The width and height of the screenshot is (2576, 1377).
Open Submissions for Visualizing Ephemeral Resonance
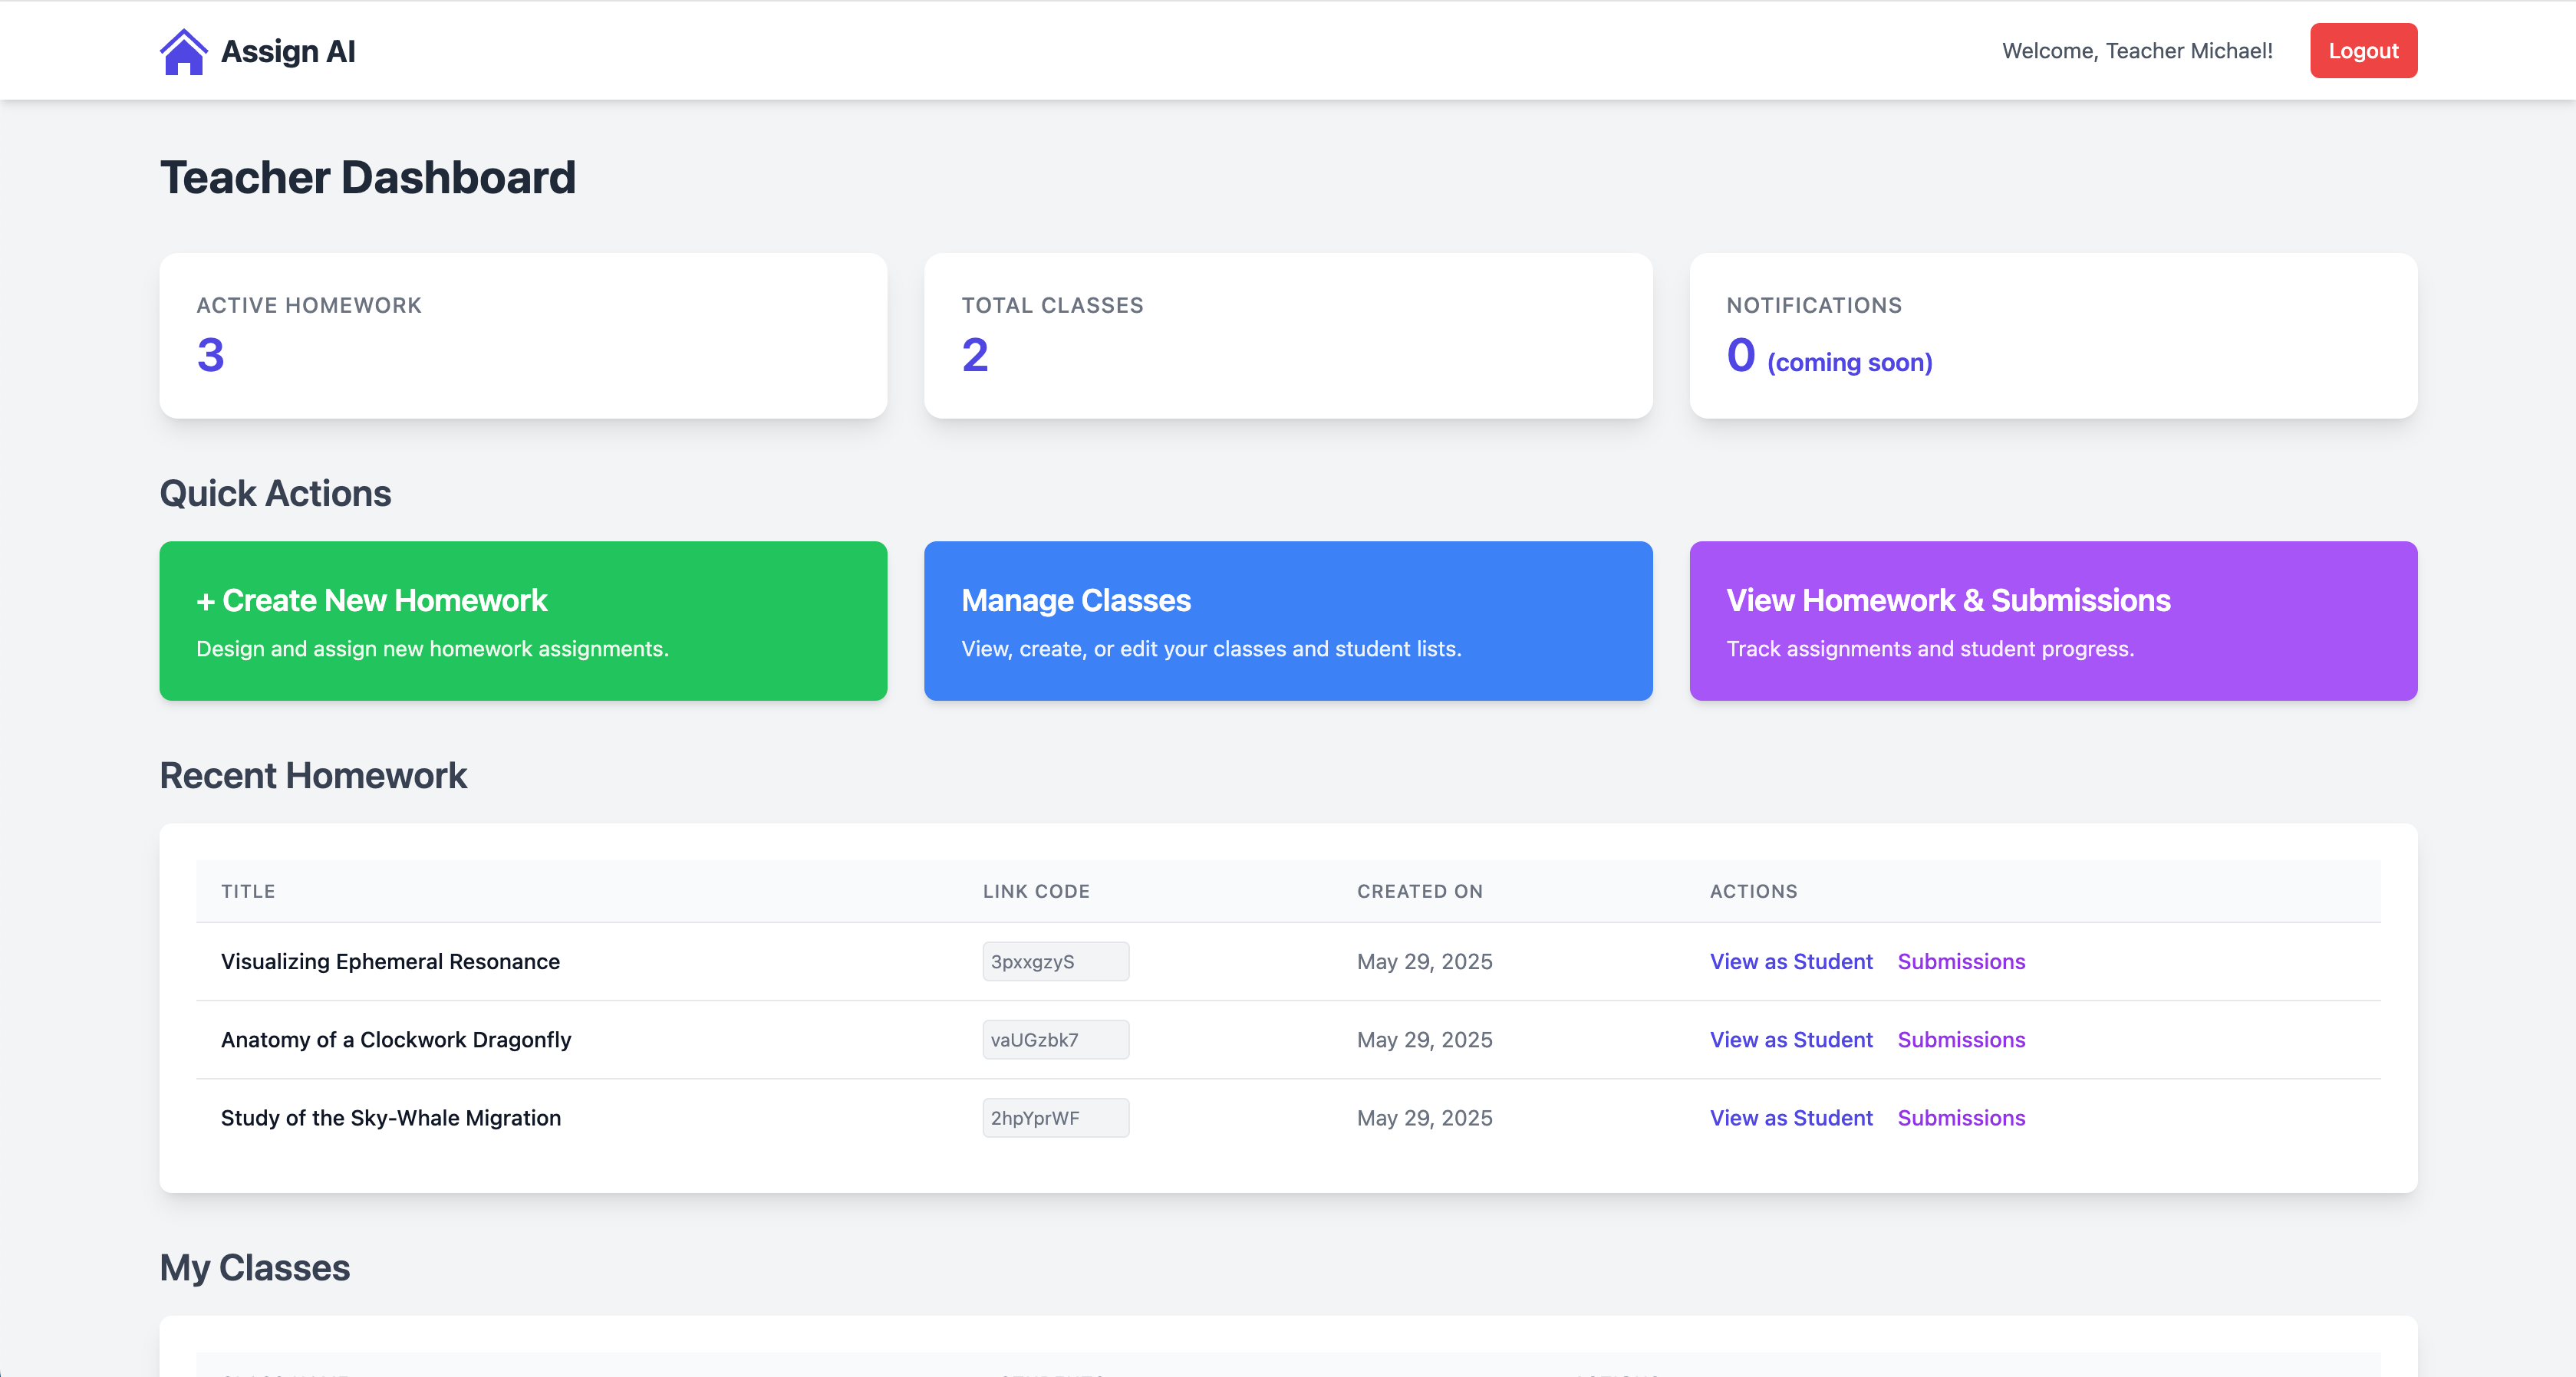click(1960, 961)
